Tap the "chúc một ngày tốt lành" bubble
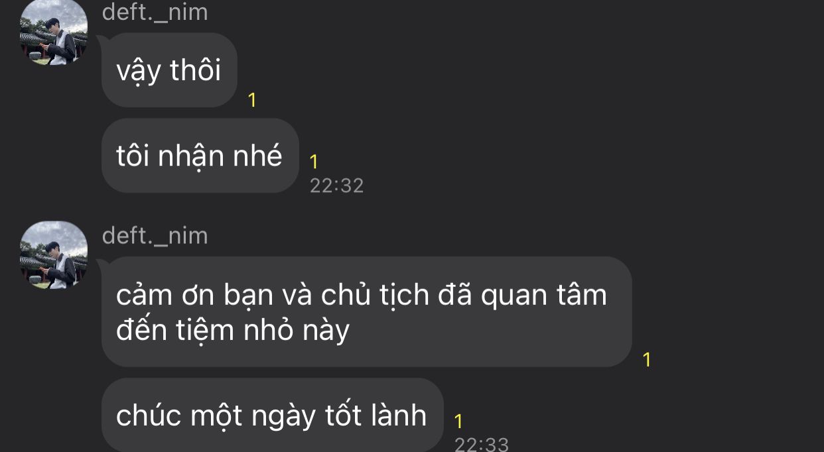824x452 pixels. [x=272, y=416]
